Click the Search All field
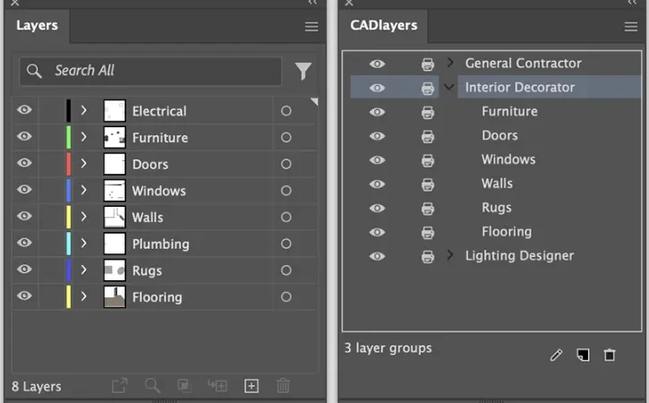 [x=150, y=72]
